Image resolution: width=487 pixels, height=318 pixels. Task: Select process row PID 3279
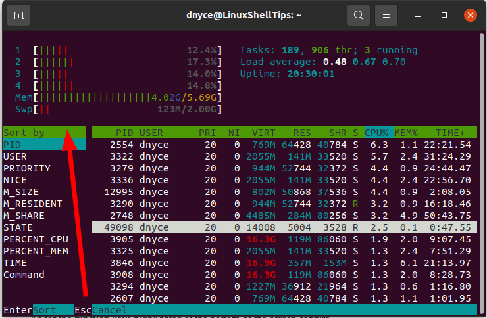point(284,168)
